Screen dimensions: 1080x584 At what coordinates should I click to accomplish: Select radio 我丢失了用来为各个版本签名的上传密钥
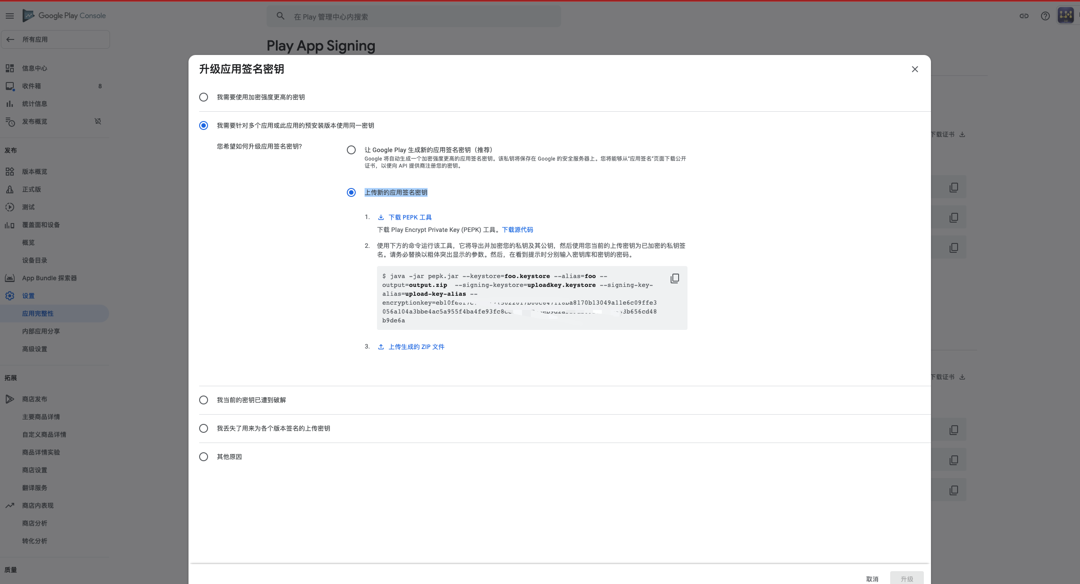click(204, 428)
